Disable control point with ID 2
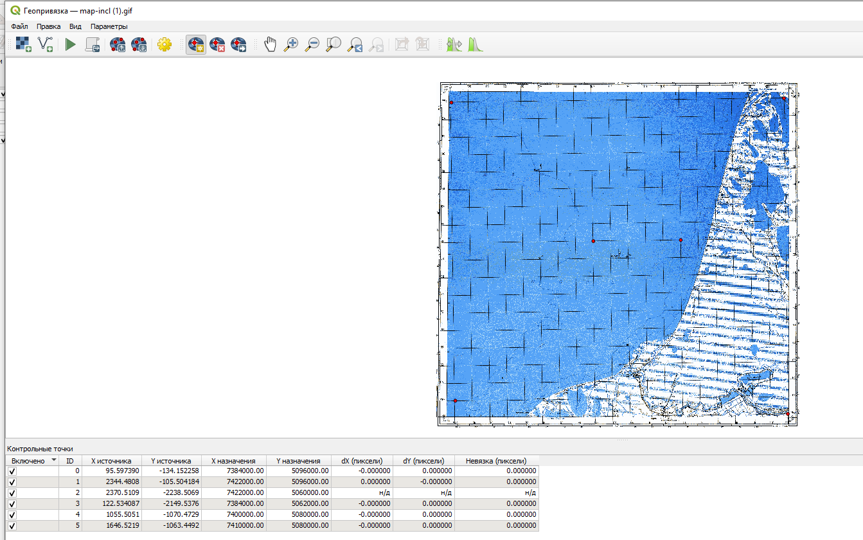This screenshot has height=540, width=863. coord(12,493)
